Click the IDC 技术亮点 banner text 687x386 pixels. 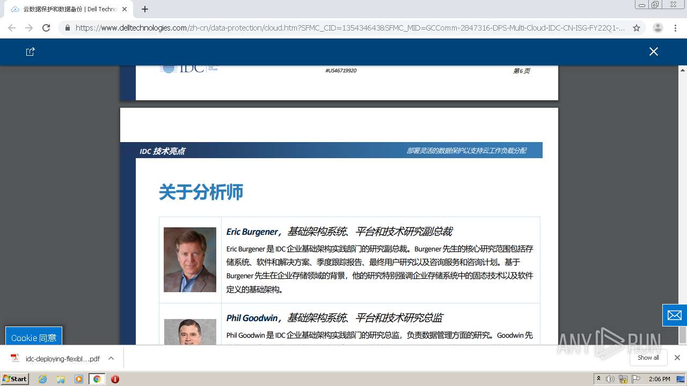[162, 151]
